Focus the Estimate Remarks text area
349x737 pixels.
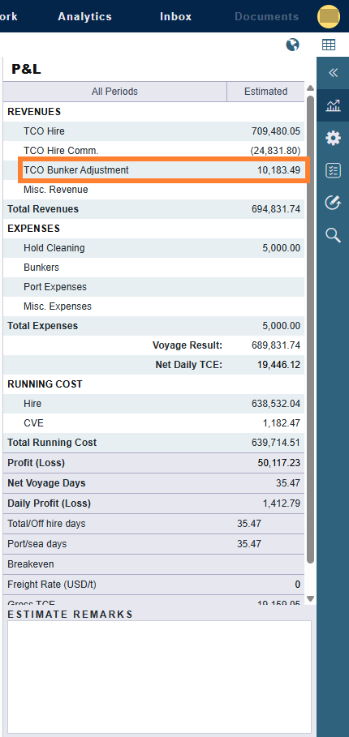point(159,677)
